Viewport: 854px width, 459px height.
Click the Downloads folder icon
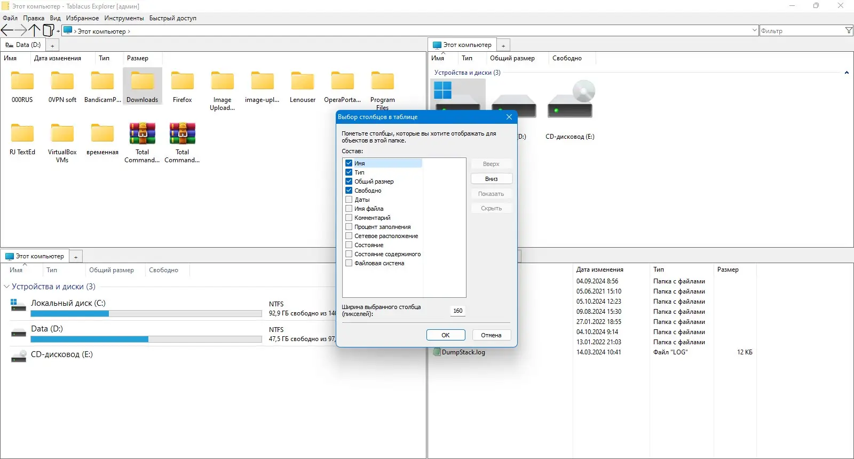pos(143,81)
